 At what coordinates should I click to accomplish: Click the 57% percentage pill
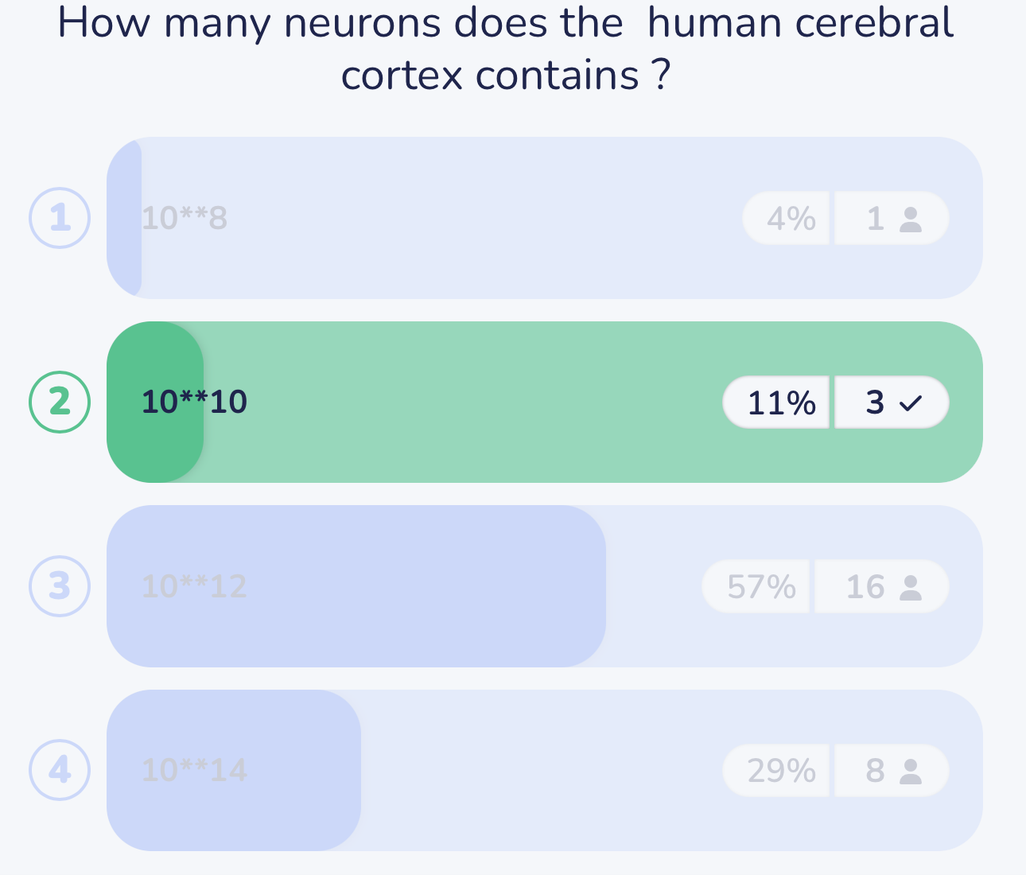tap(760, 587)
